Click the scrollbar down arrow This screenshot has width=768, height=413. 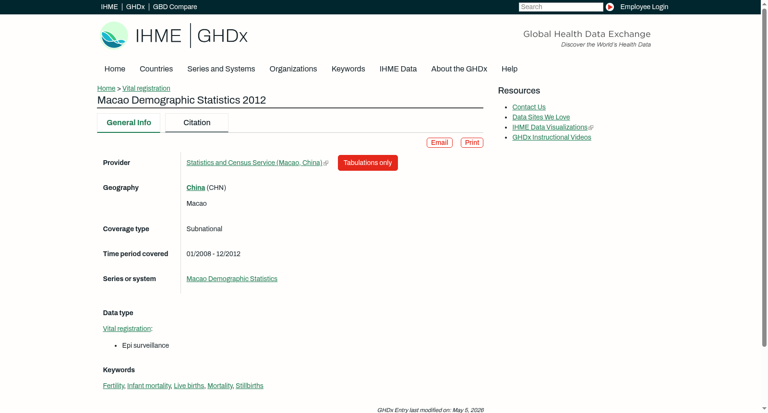coord(764,409)
